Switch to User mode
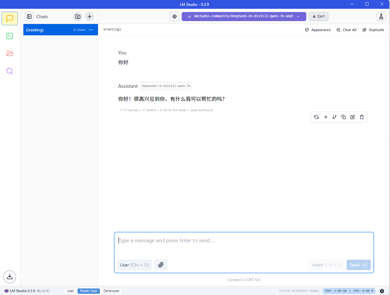 (70, 291)
